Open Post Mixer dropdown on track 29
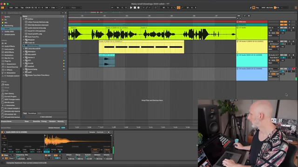The height and width of the screenshot is (167, 298). 273,58
